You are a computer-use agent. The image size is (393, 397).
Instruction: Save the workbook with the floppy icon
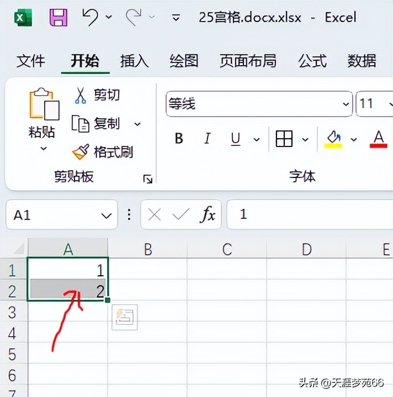tap(59, 18)
